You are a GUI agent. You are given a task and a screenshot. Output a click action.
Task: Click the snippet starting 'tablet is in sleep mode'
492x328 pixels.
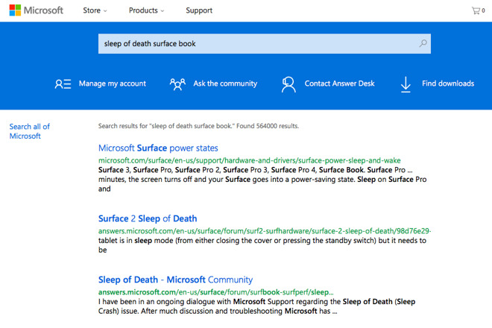(262, 245)
